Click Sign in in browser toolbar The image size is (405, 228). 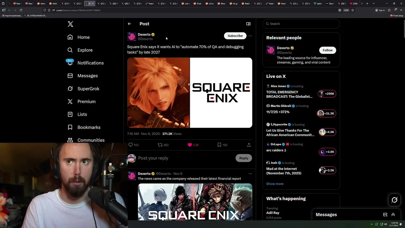(380, 10)
